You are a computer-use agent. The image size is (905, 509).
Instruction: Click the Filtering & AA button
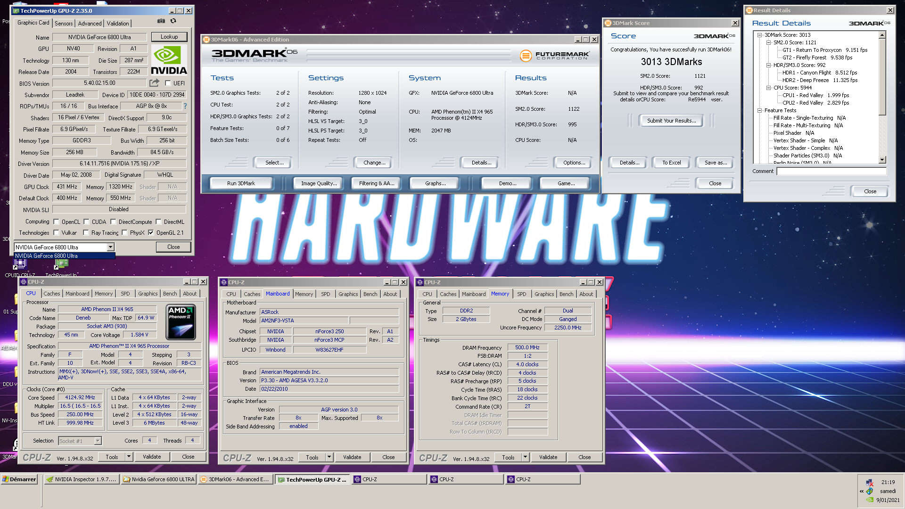(376, 183)
